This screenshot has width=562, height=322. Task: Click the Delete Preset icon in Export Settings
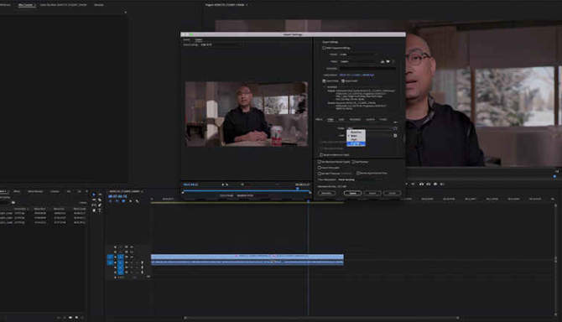(x=393, y=61)
